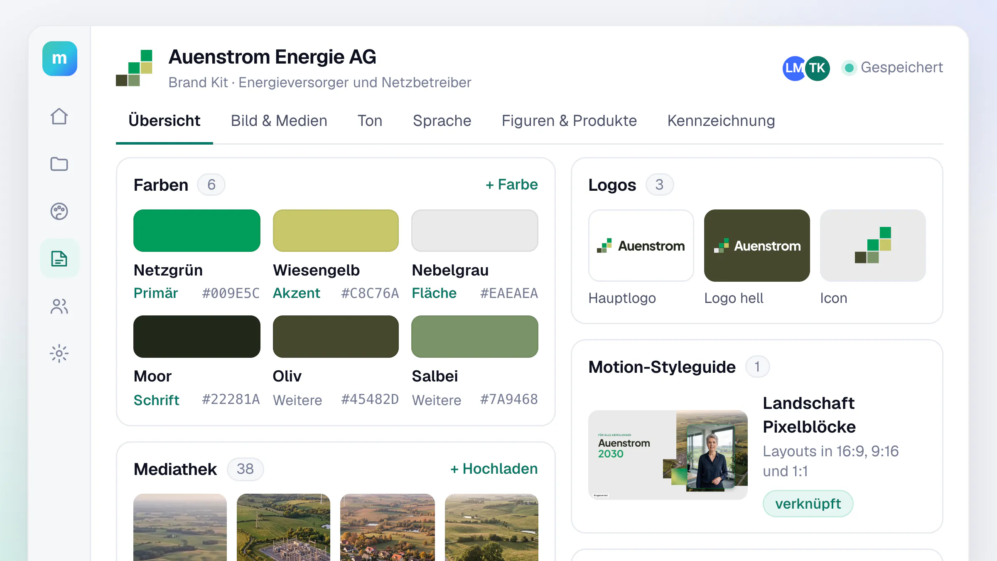
Task: Select the Salbei color swatch
Action: (x=475, y=337)
